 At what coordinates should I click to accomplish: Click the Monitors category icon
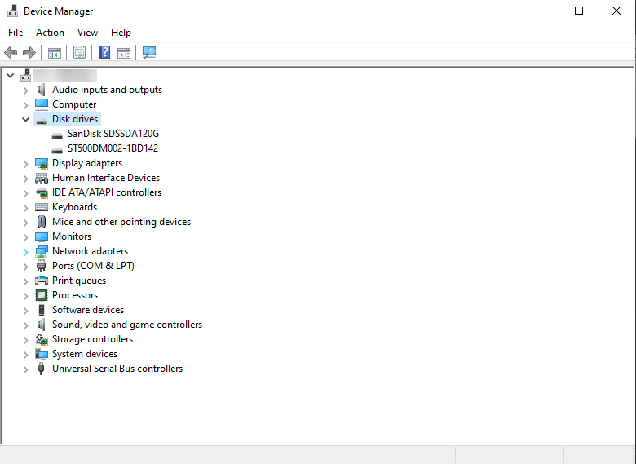click(42, 236)
